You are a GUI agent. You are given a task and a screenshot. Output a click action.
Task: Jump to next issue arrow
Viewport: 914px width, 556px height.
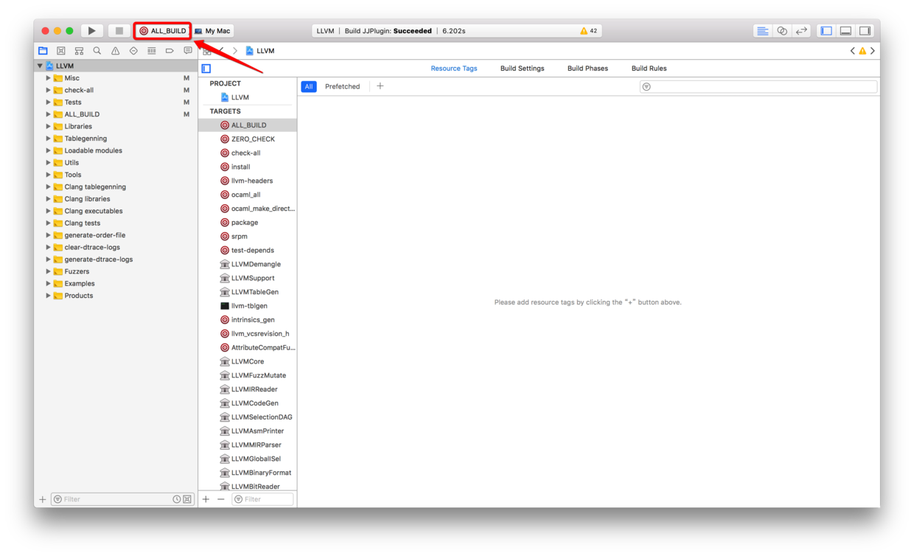pyautogui.click(x=873, y=51)
